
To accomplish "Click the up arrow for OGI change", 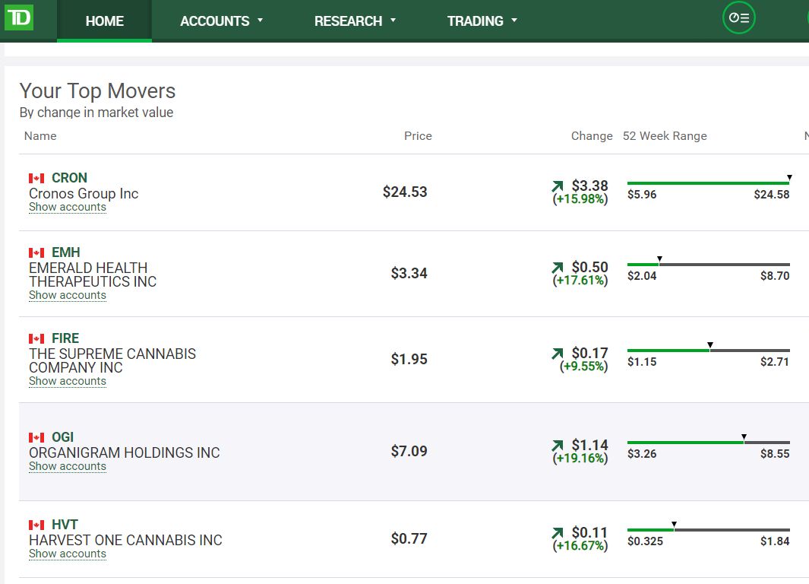I will (x=558, y=445).
